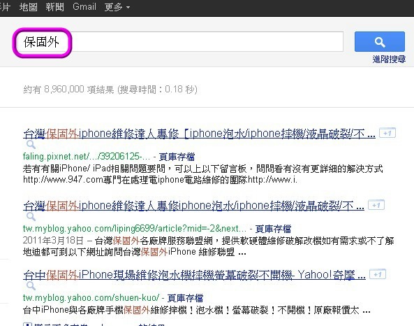The width and height of the screenshot is (414, 326).
Task: Click the green URL tw.myblog.yahoo.com/liping6699/article
Action: [134, 228]
